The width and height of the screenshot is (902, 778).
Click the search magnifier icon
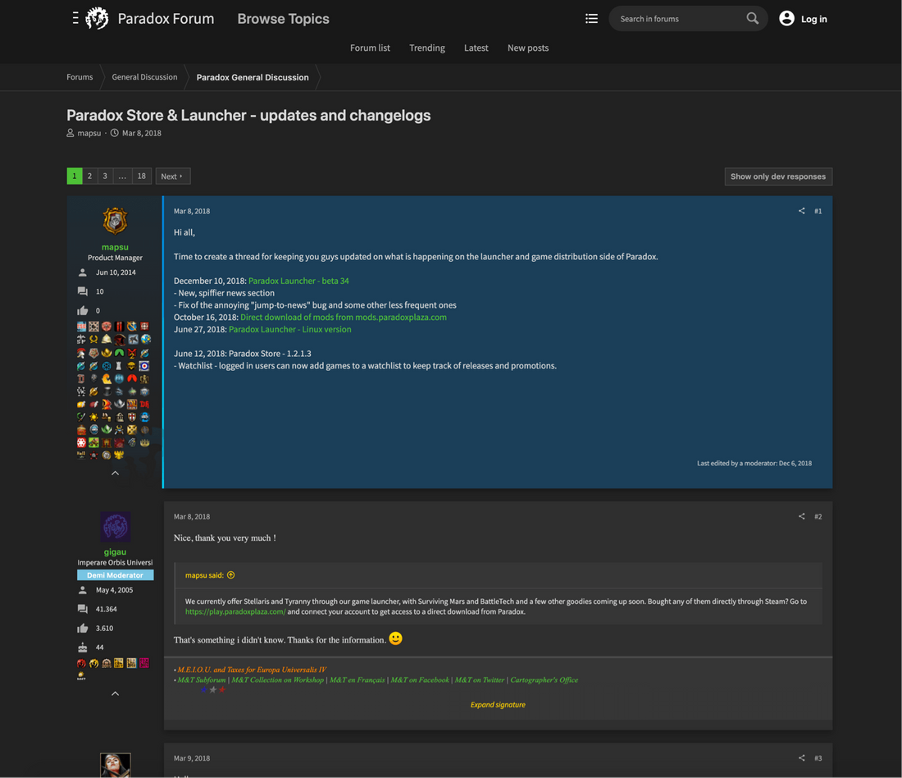pyautogui.click(x=752, y=18)
